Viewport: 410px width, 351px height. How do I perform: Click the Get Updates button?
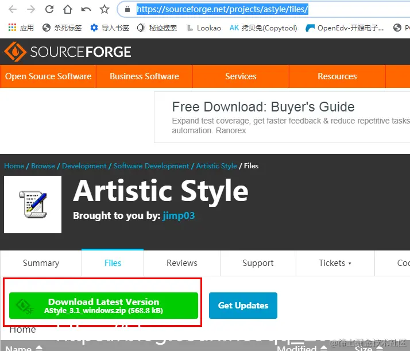coord(243,306)
